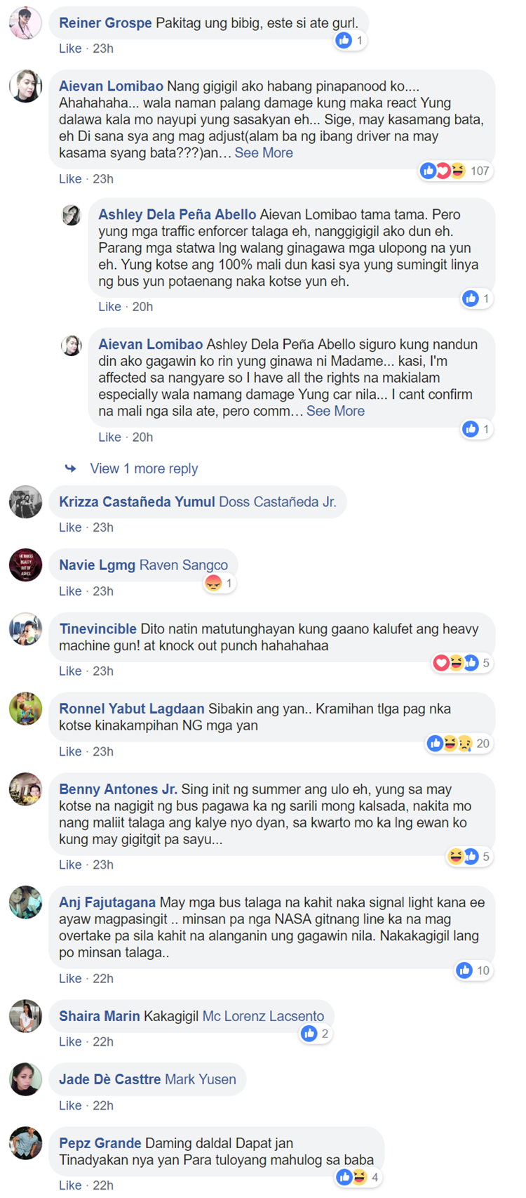Expand See More on Aievan Lomibao's reply
The width and height of the screenshot is (526, 1198).
[x=335, y=412]
